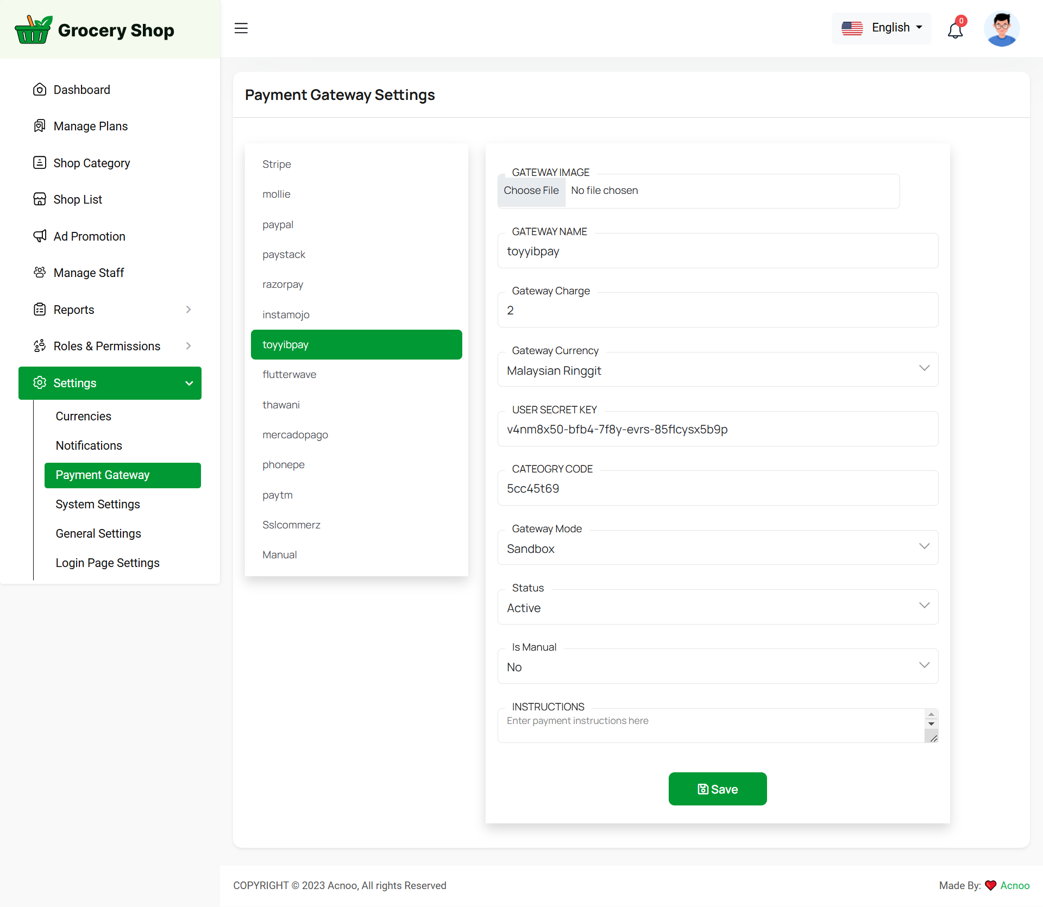Click the hamburger menu icon
This screenshot has width=1043, height=907.
(241, 28)
